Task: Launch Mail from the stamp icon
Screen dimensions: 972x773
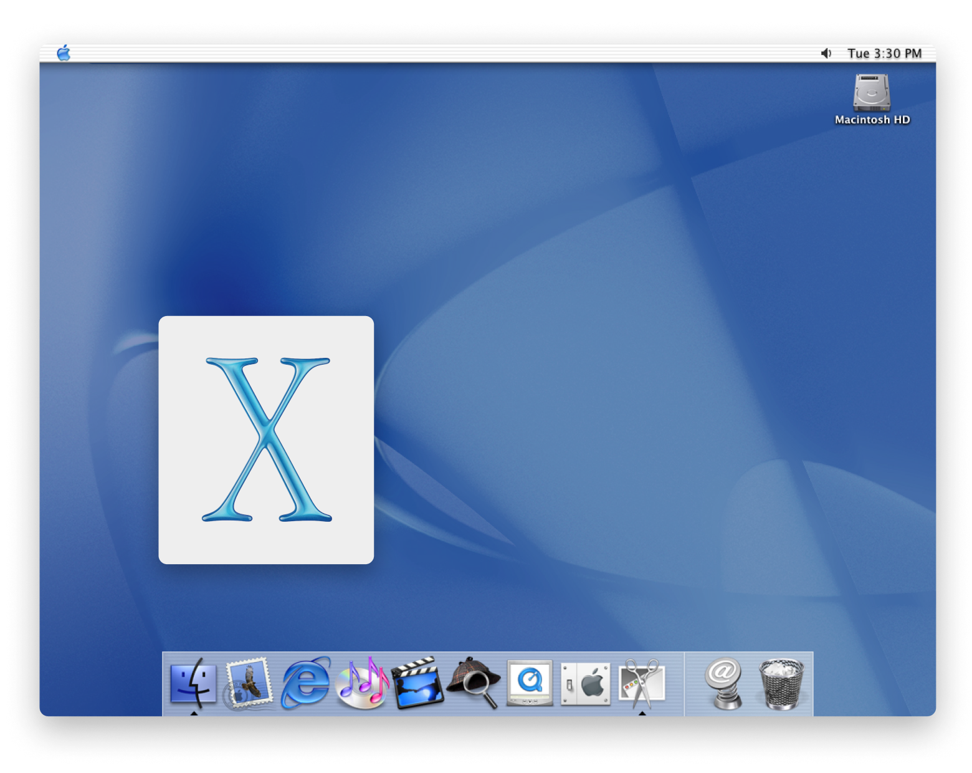Action: (x=249, y=683)
